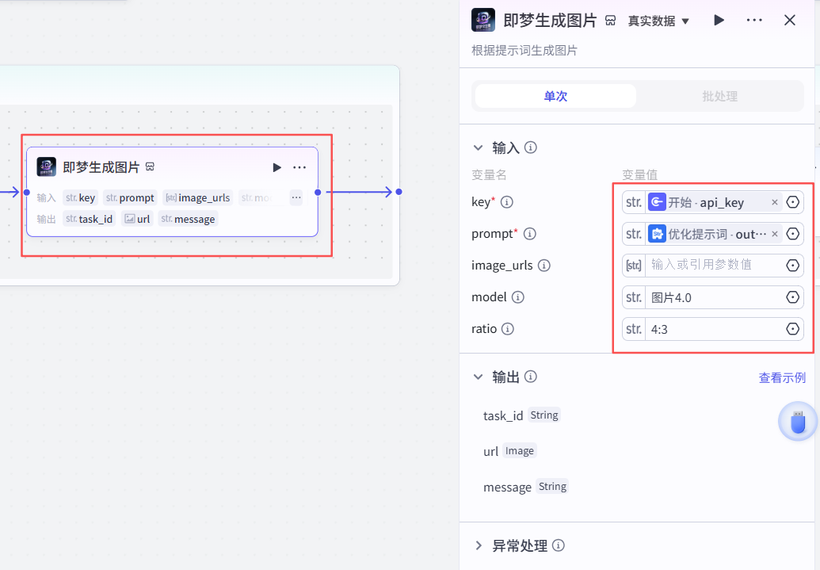
Task: Click the play icon on the canvas node
Action: click(277, 166)
